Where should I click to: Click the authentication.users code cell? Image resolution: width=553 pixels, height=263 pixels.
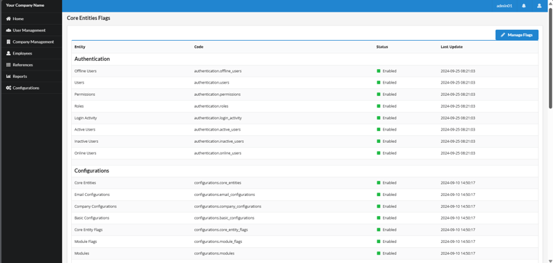pos(212,82)
